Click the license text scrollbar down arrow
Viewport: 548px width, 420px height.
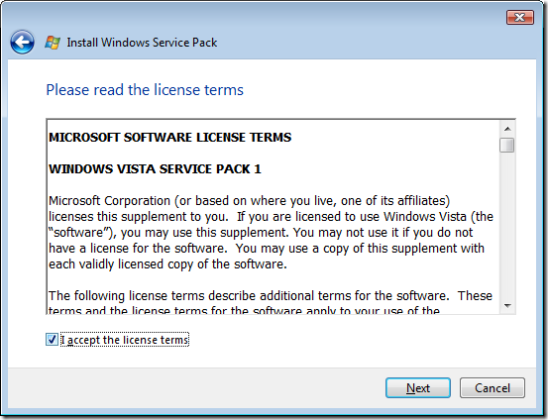(x=507, y=306)
